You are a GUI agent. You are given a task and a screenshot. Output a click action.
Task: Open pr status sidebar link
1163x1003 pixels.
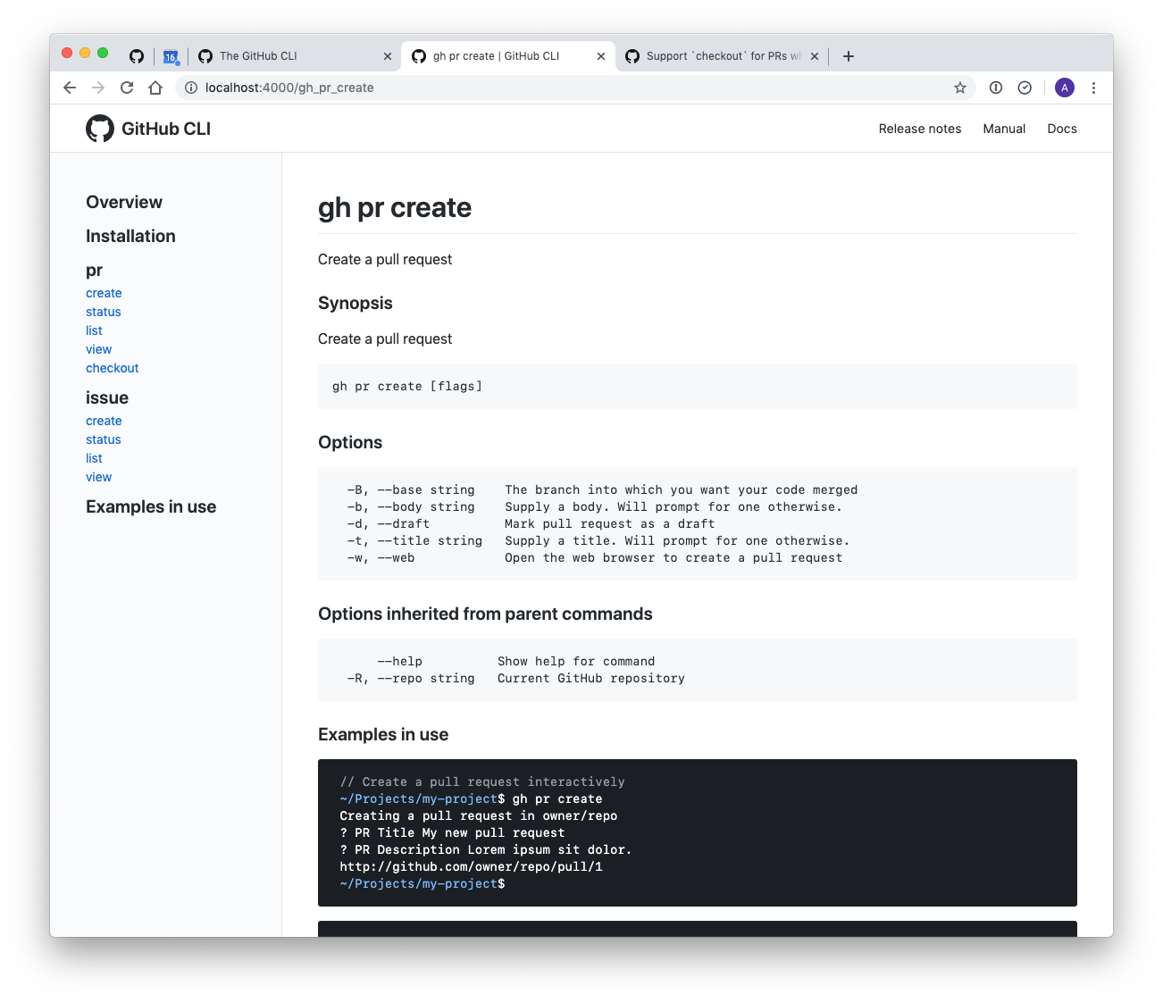(x=104, y=312)
